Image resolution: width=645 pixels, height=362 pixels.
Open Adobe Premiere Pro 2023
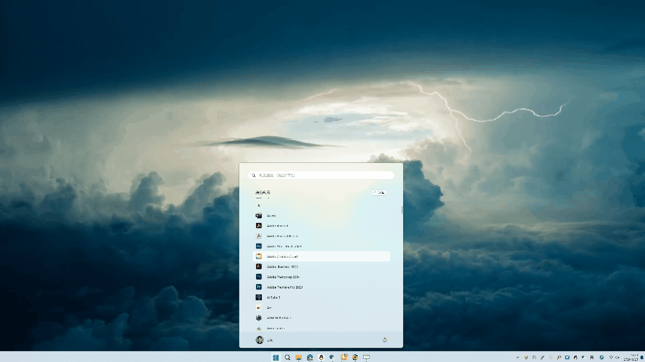[x=284, y=287]
